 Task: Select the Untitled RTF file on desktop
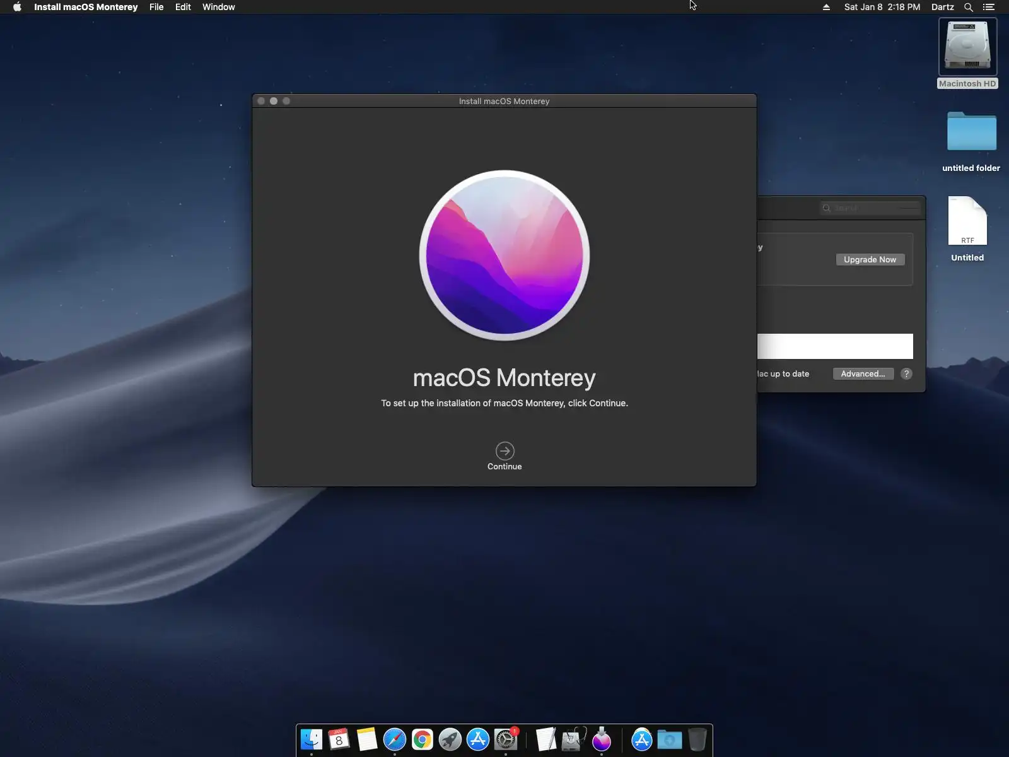967,228
